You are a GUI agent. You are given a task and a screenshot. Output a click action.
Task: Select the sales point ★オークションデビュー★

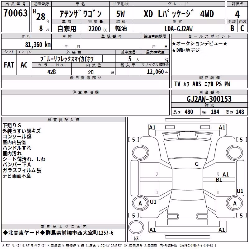[x=200, y=43]
